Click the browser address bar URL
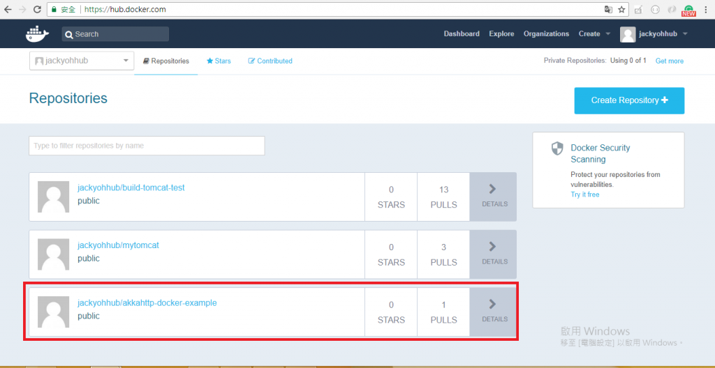 (x=125, y=9)
